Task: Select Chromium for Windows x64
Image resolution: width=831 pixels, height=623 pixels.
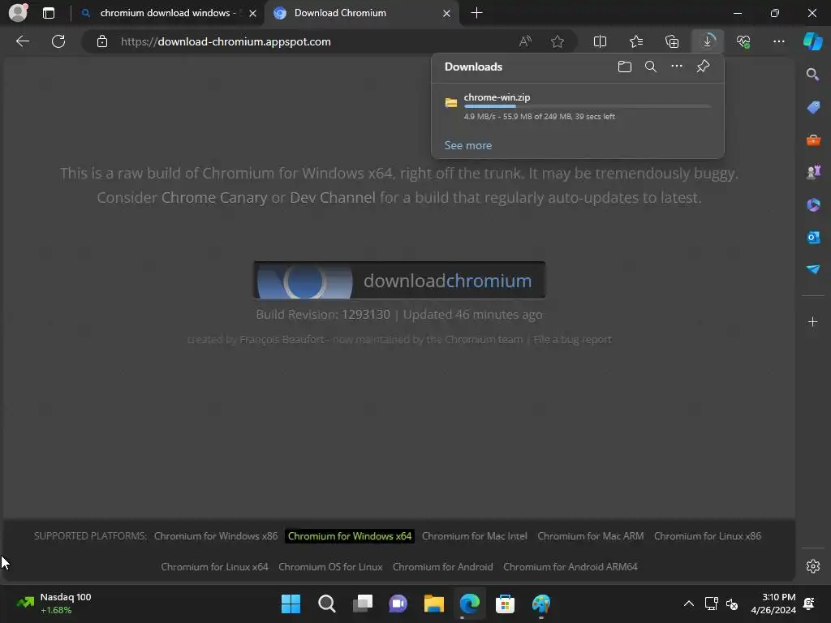Action: [350, 536]
